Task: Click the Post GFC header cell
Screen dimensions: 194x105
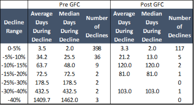Action: pyautogui.click(x=152, y=4)
